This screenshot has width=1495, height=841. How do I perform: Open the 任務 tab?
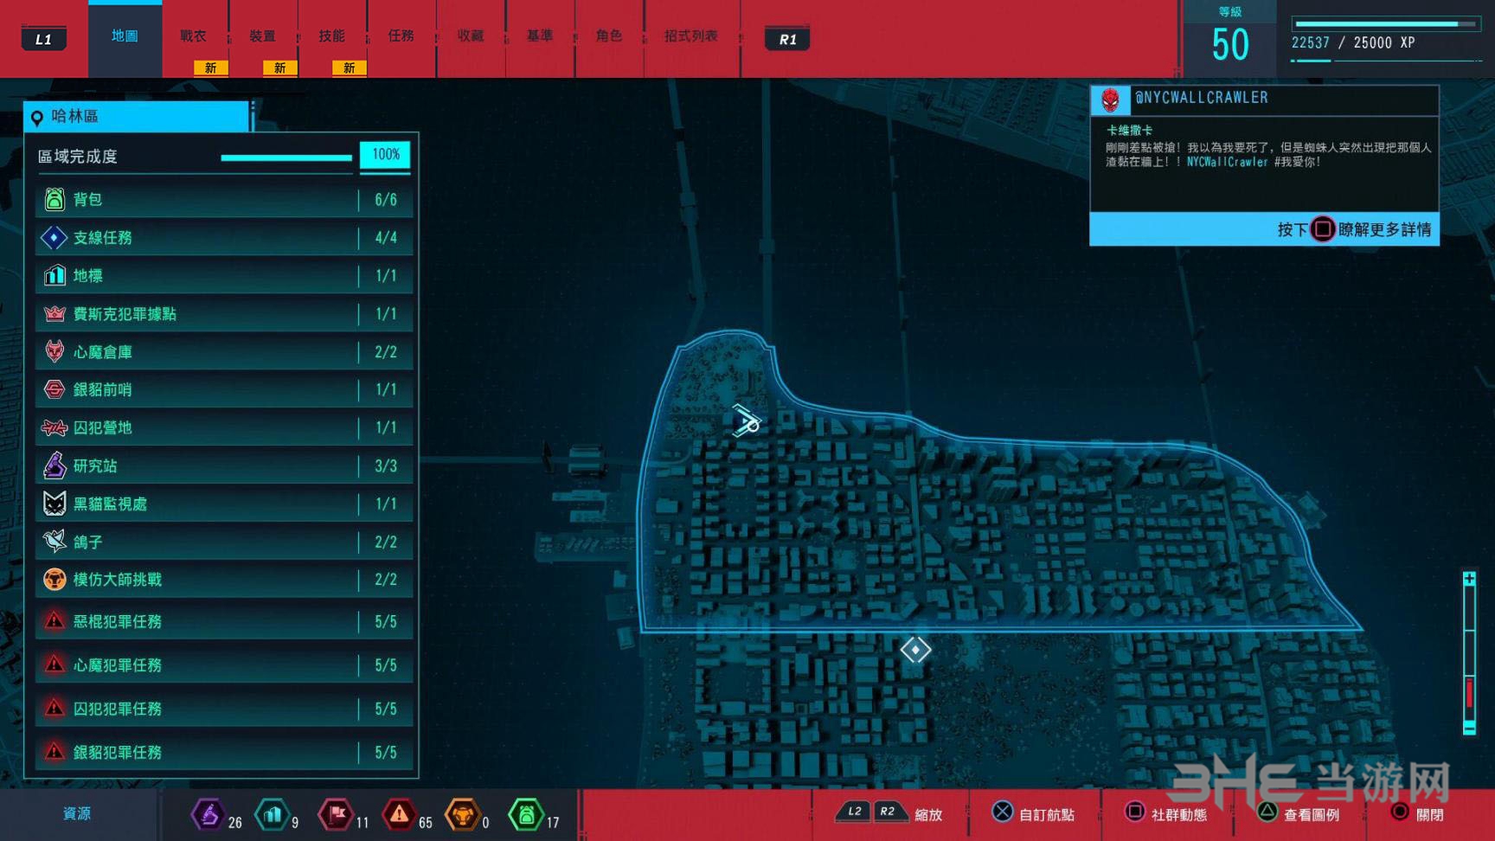pyautogui.click(x=401, y=36)
